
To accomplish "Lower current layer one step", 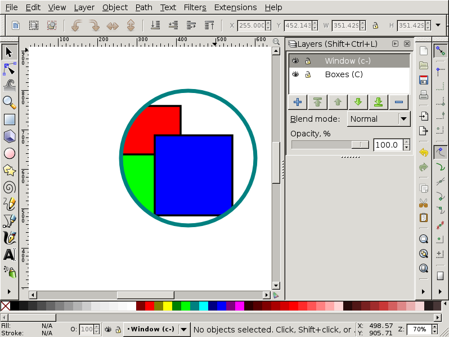I will coord(358,102).
